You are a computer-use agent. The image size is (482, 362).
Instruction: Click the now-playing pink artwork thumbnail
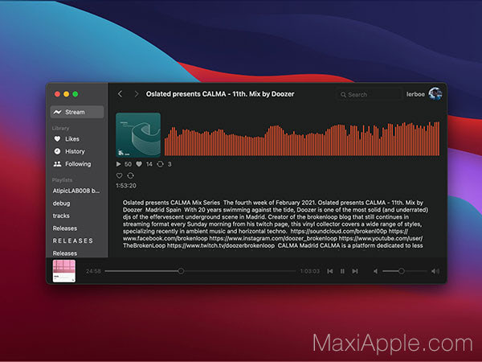pos(64,271)
